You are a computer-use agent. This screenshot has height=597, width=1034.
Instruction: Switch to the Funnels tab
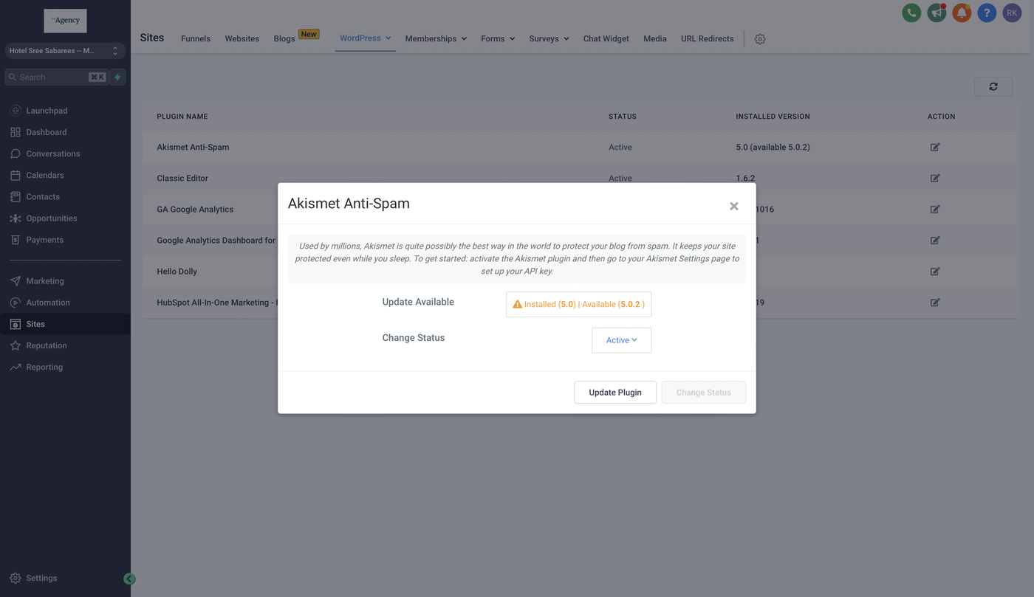click(x=196, y=38)
